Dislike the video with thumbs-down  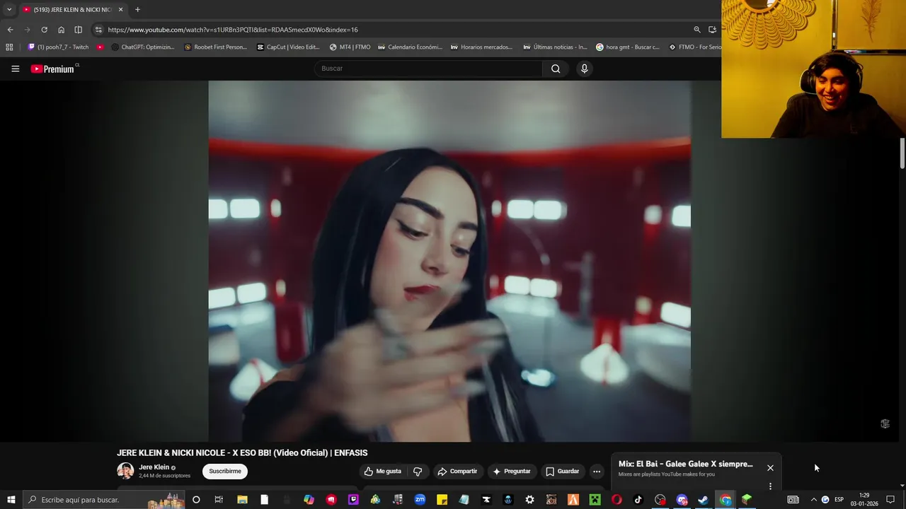coord(418,472)
